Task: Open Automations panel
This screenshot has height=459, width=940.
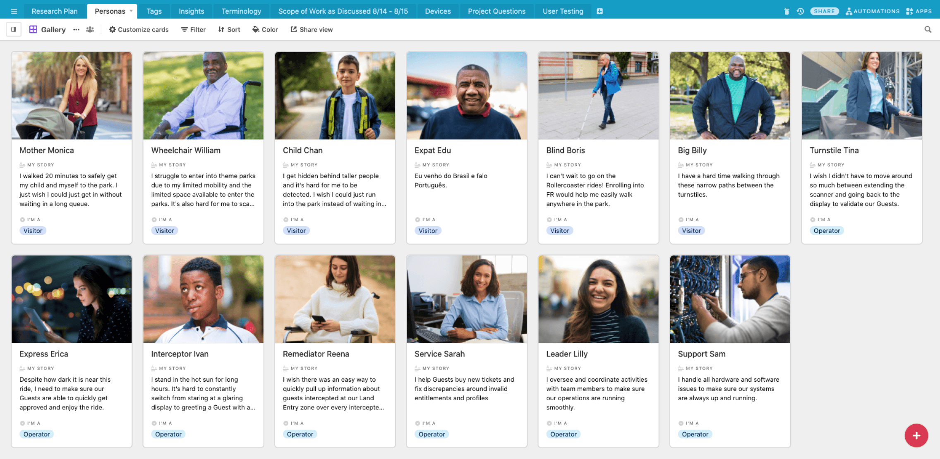Action: [x=872, y=11]
